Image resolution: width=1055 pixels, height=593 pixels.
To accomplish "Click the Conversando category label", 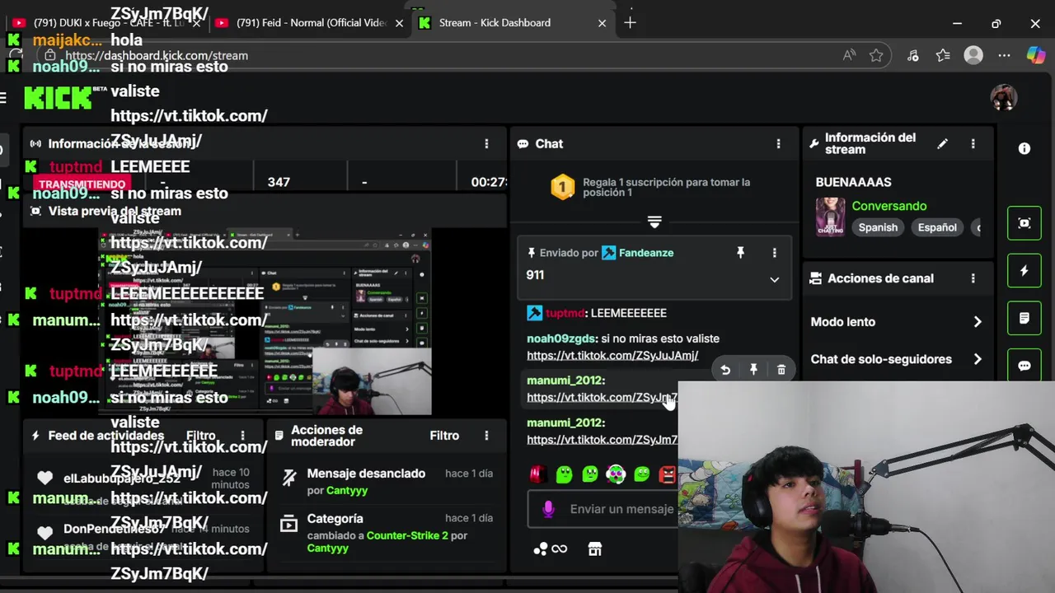I will 889,206.
